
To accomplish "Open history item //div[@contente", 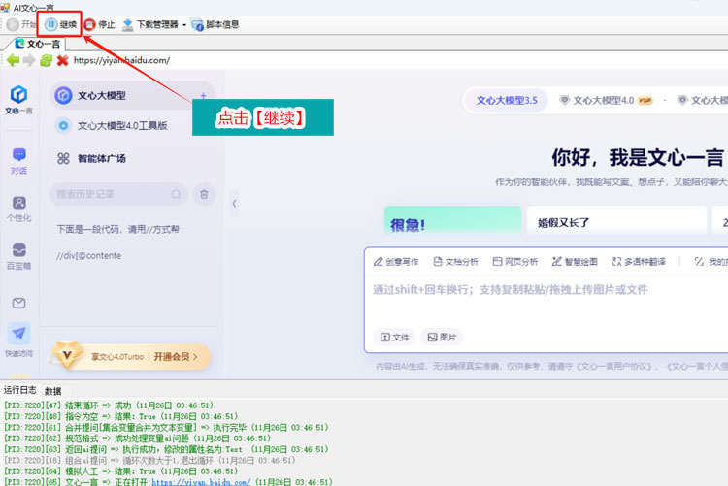I will point(89,256).
